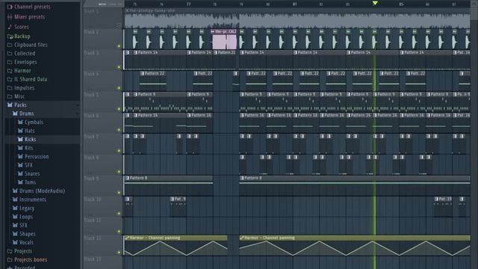Select first Pattern 16 clip on Track 6
The height and width of the screenshot is (269, 478).
tap(160, 123)
